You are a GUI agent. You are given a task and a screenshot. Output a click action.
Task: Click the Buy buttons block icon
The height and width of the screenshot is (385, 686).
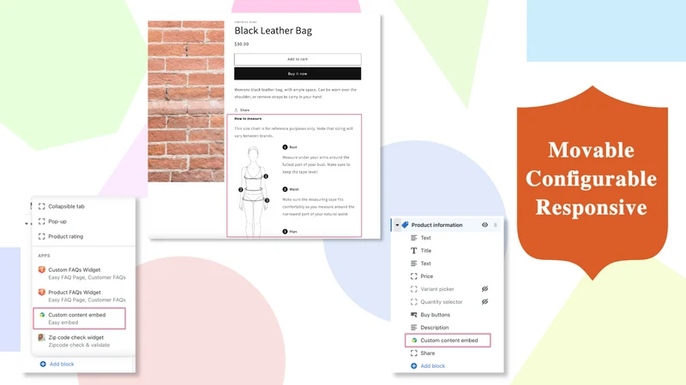pyautogui.click(x=414, y=315)
